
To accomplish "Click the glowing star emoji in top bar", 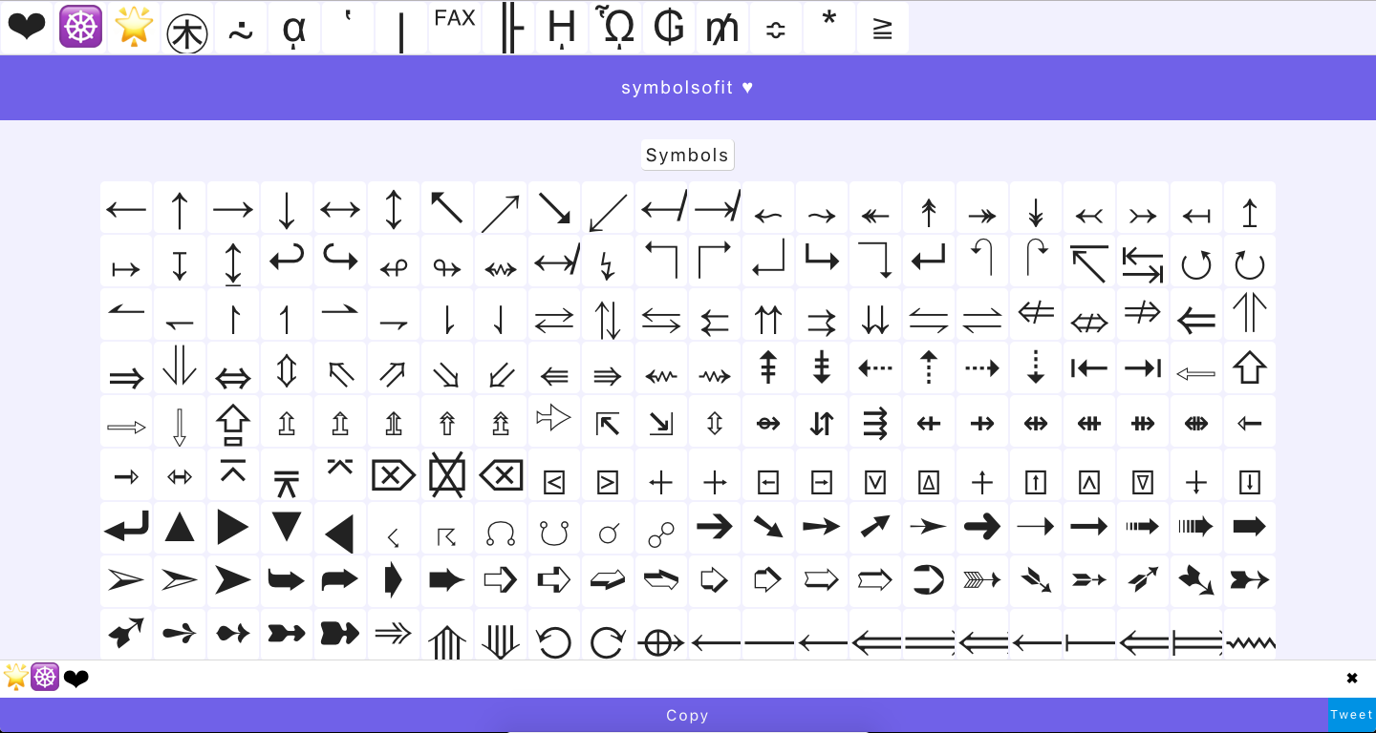I will [134, 27].
